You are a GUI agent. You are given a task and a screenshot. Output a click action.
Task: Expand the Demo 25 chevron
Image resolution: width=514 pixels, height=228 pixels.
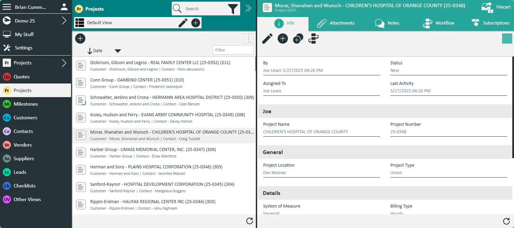[x=64, y=21]
